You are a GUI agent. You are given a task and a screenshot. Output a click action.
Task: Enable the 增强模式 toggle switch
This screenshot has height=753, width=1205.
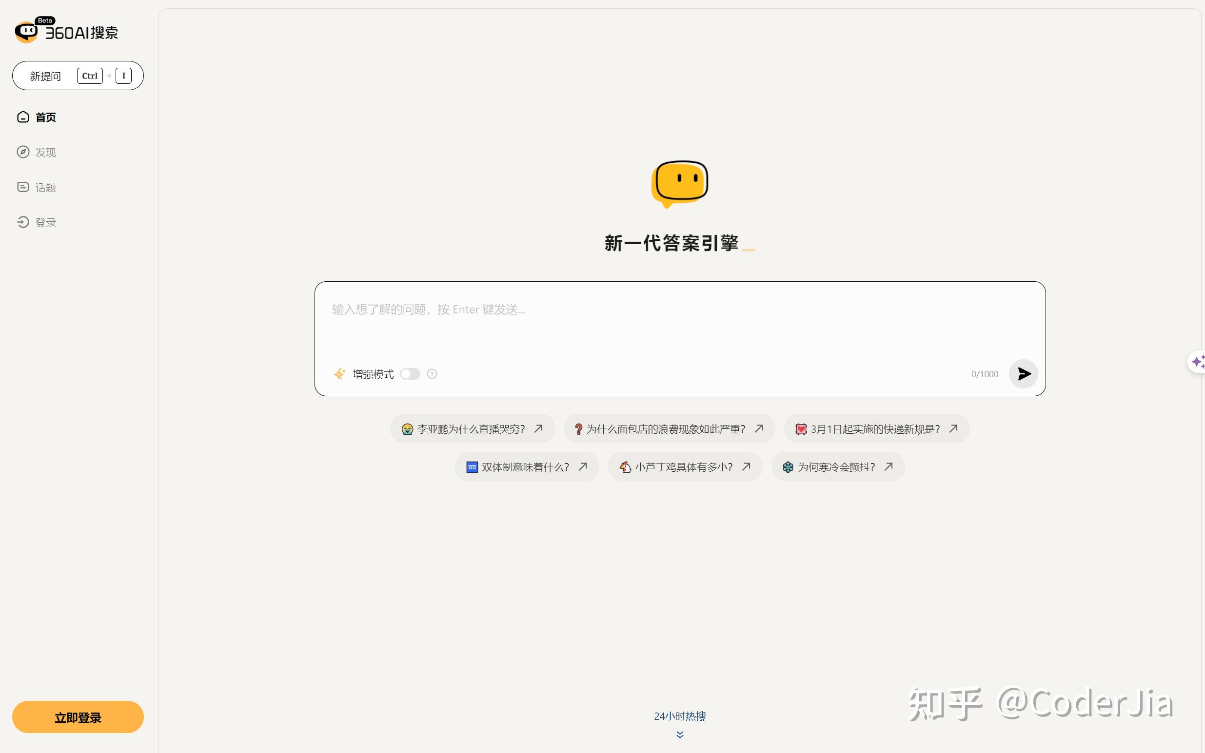[x=410, y=373]
